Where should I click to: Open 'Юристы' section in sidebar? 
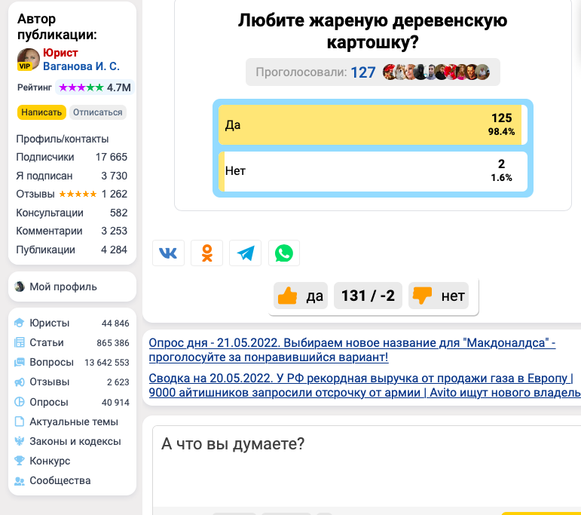pyautogui.click(x=50, y=323)
